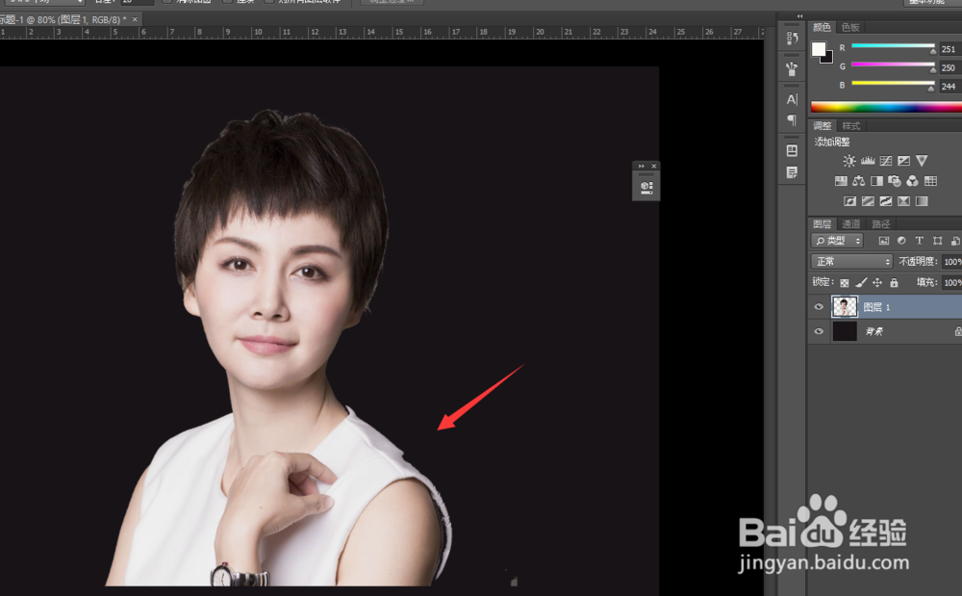Switch to the 图层 tab
The image size is (962, 596).
[823, 224]
